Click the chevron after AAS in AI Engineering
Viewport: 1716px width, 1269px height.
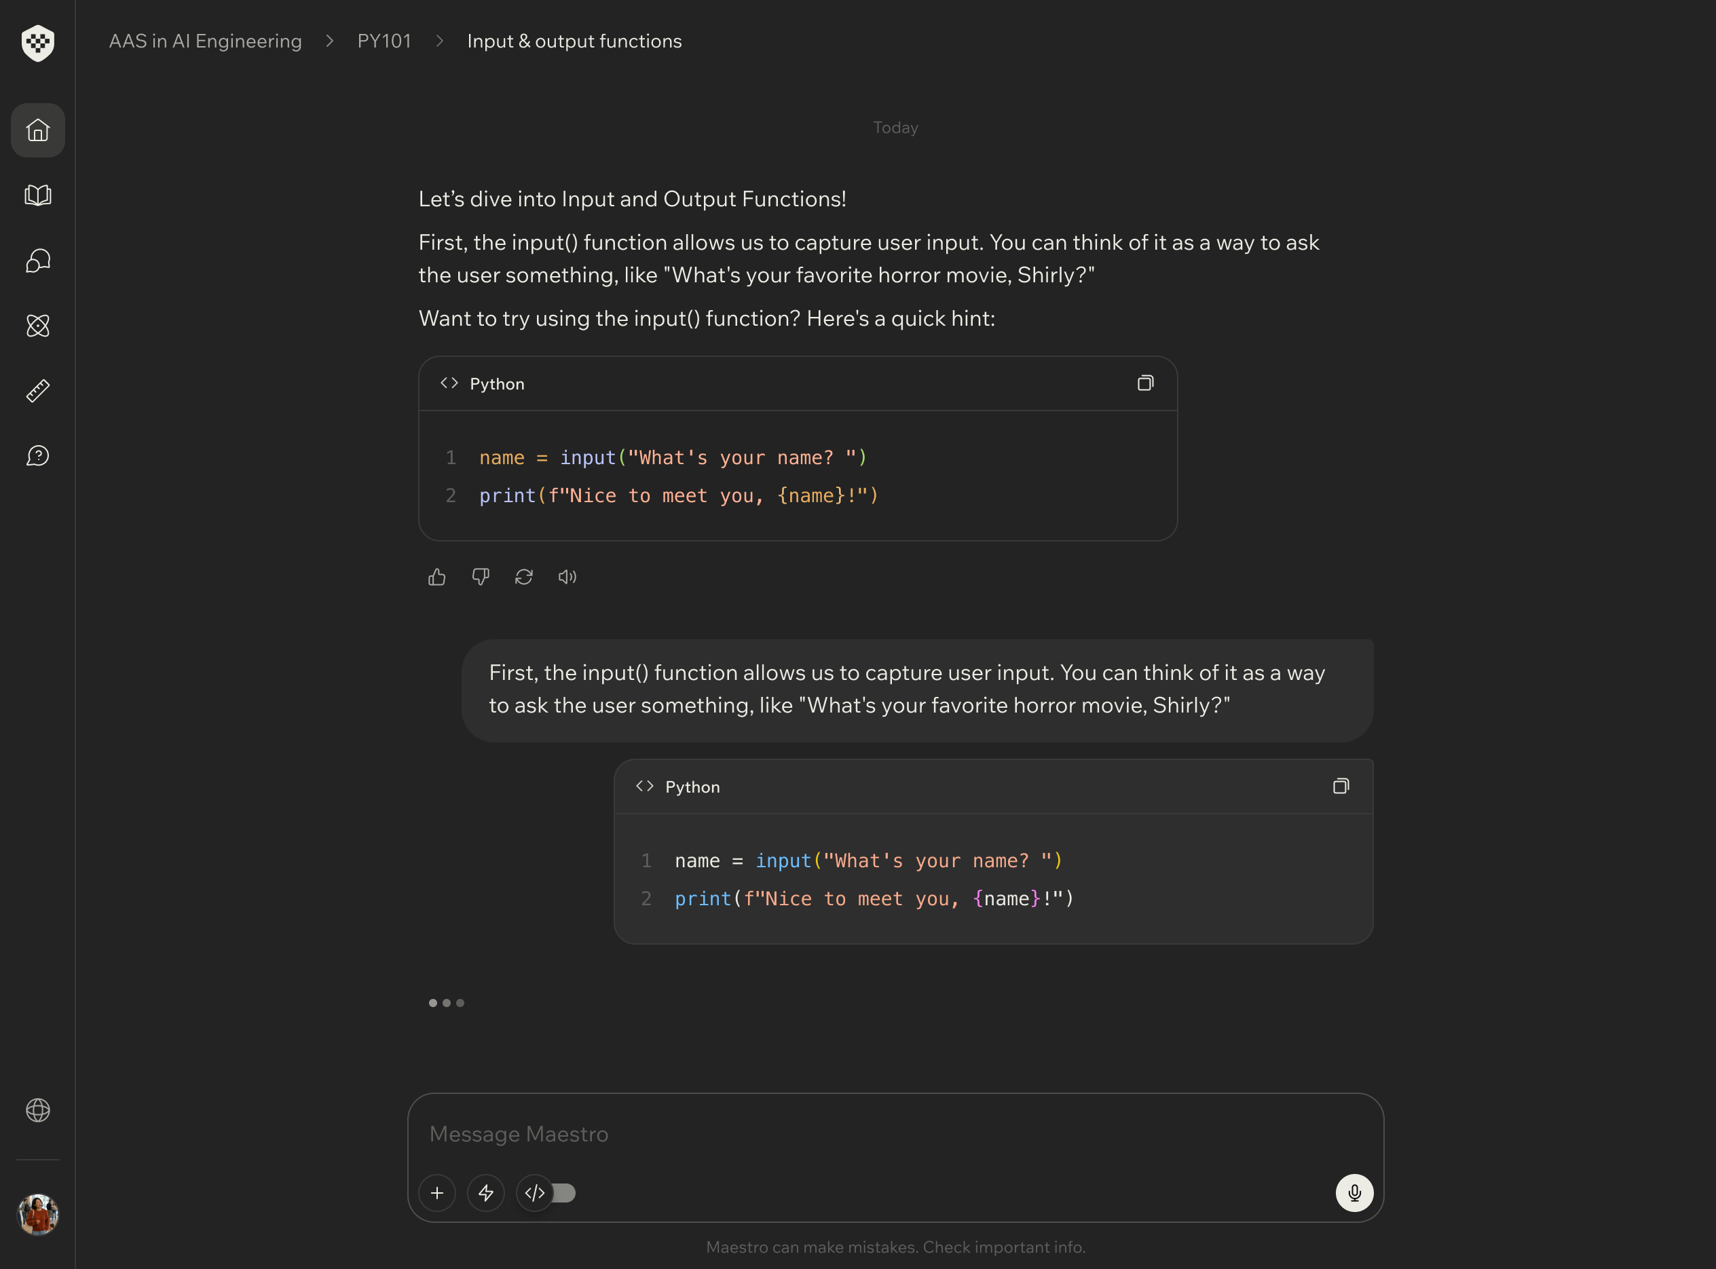[x=330, y=41]
